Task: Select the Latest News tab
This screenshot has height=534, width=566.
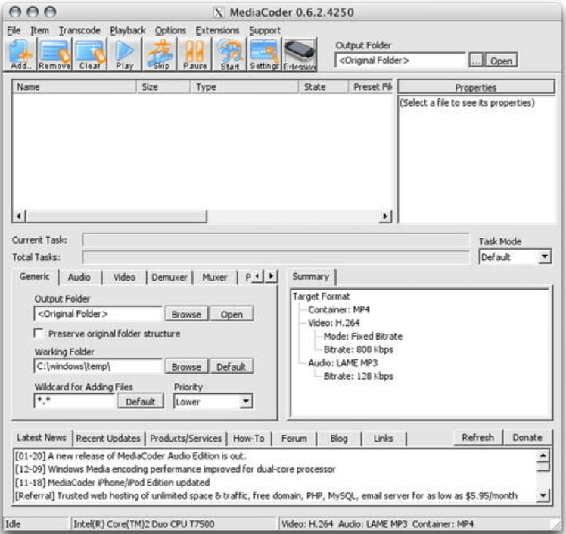Action: [x=42, y=438]
